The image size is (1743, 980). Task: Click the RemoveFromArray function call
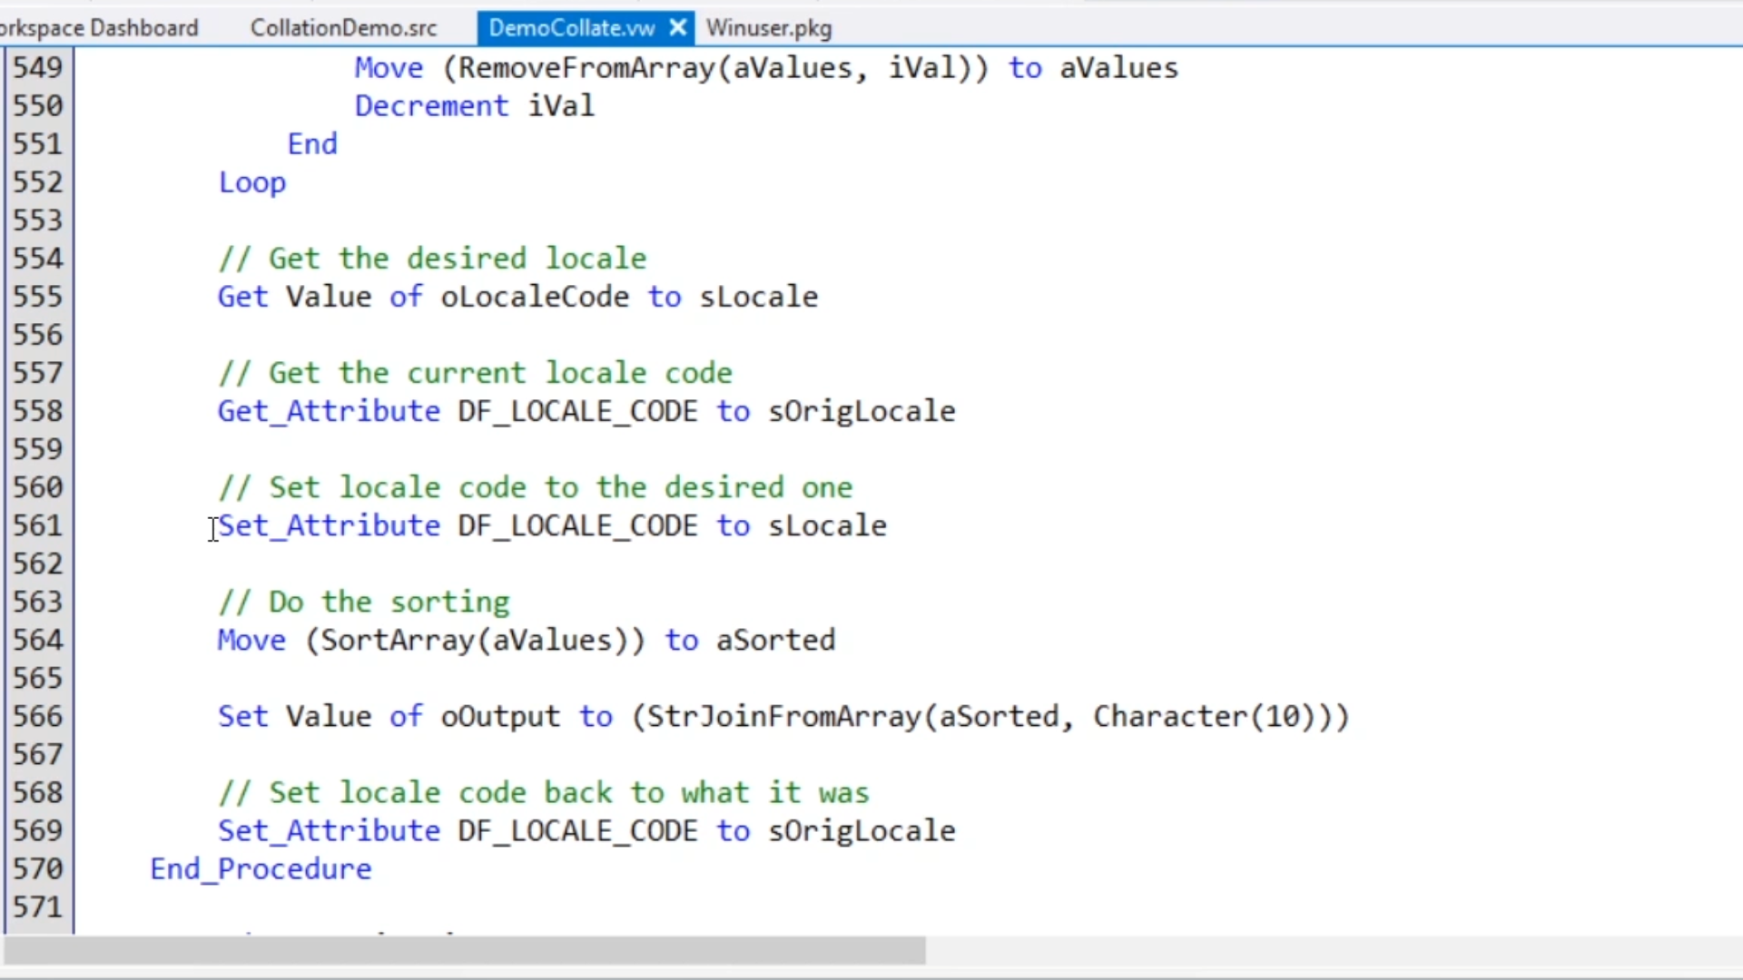586,68
